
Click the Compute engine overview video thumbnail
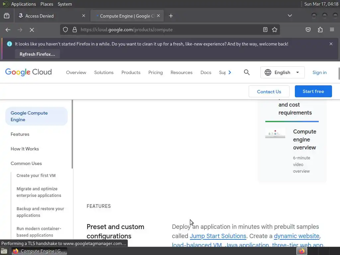pyautogui.click(x=275, y=133)
